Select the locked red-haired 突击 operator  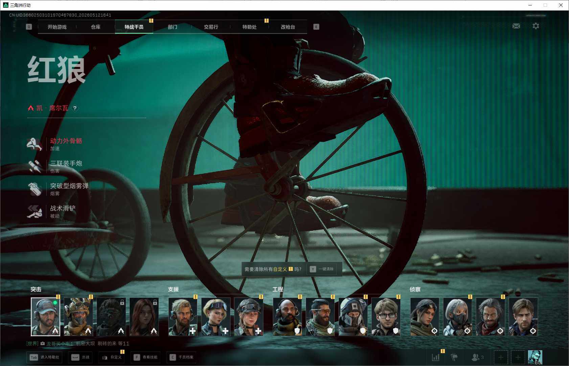[144, 317]
